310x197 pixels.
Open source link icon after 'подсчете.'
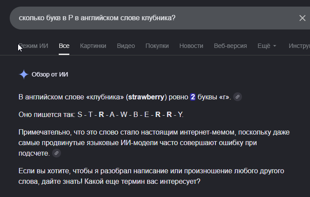[x=57, y=153]
